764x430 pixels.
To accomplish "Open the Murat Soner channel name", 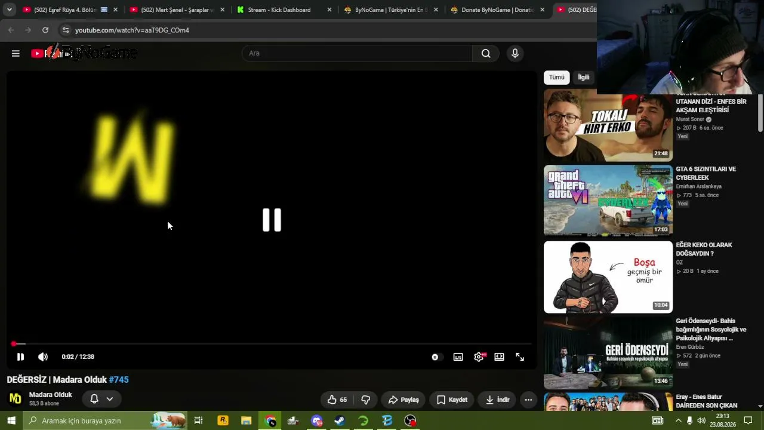I will (690, 119).
